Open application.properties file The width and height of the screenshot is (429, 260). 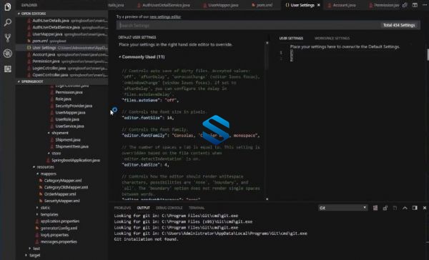(x=59, y=221)
